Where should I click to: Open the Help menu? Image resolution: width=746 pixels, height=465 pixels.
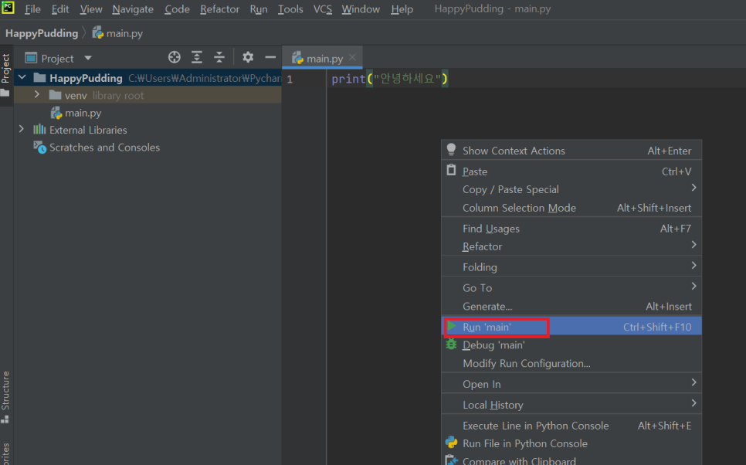[x=402, y=9]
